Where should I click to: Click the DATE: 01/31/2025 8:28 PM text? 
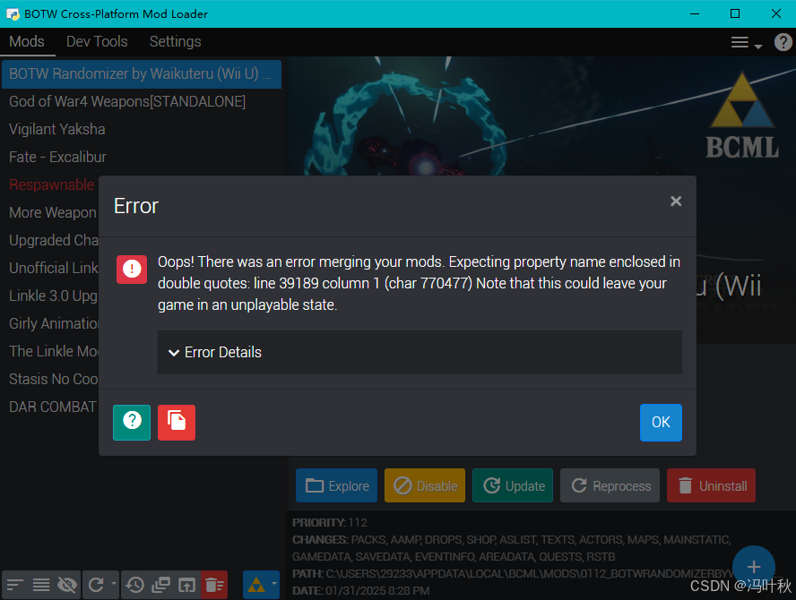[360, 591]
